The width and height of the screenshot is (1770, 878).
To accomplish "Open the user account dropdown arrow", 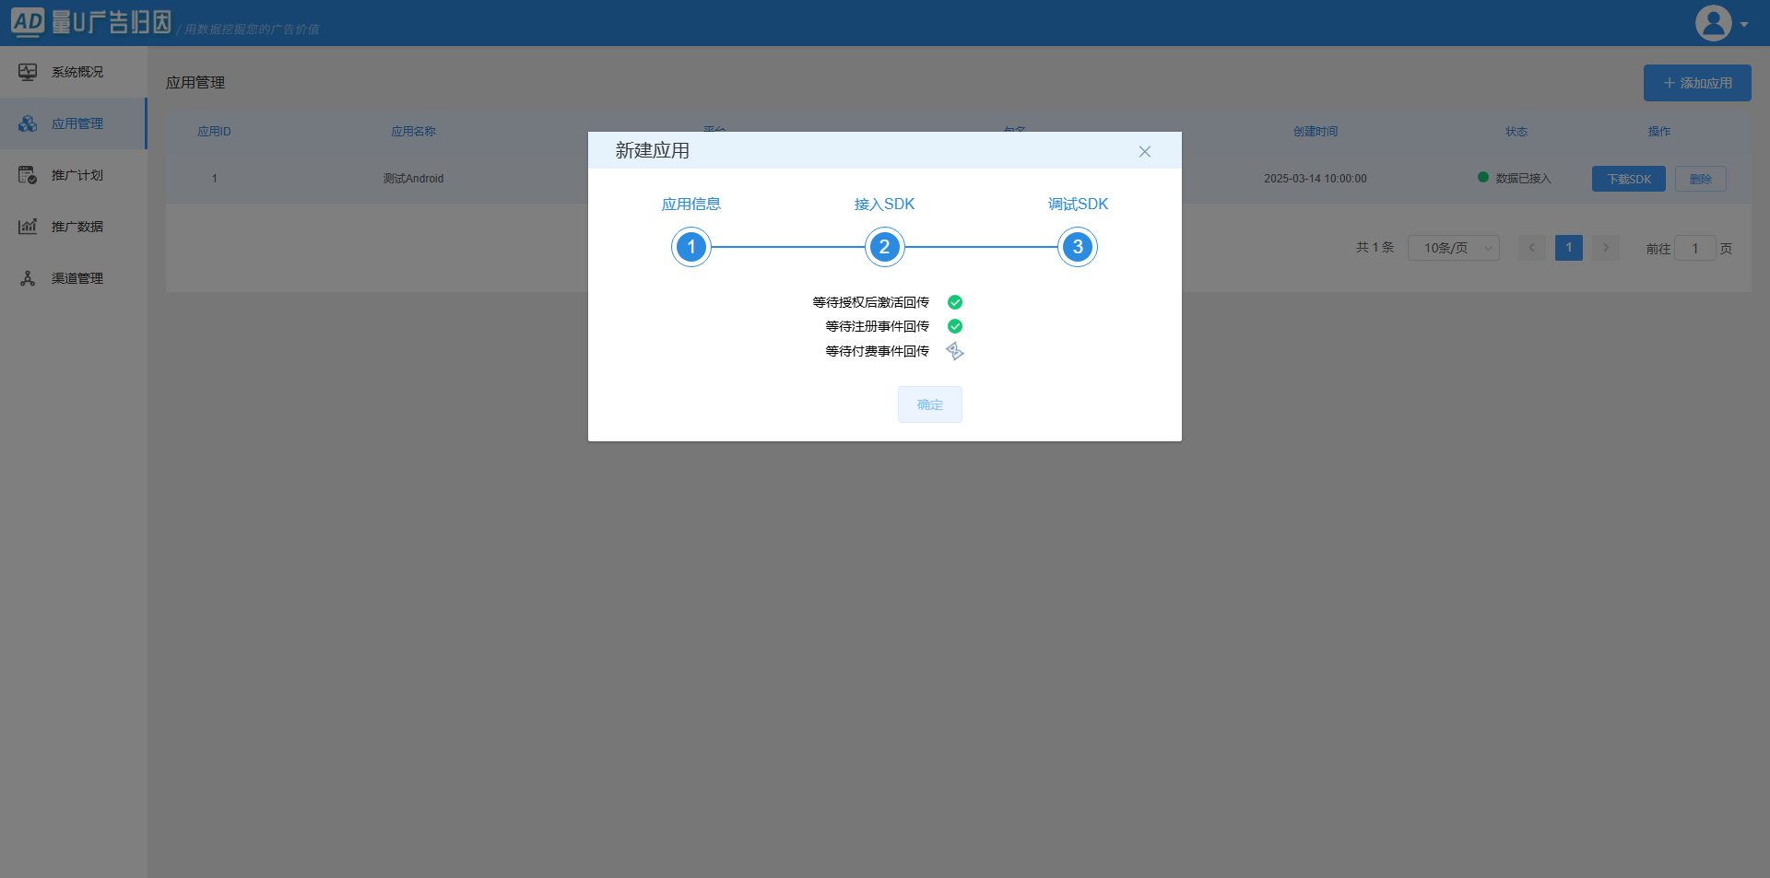I will (1744, 25).
